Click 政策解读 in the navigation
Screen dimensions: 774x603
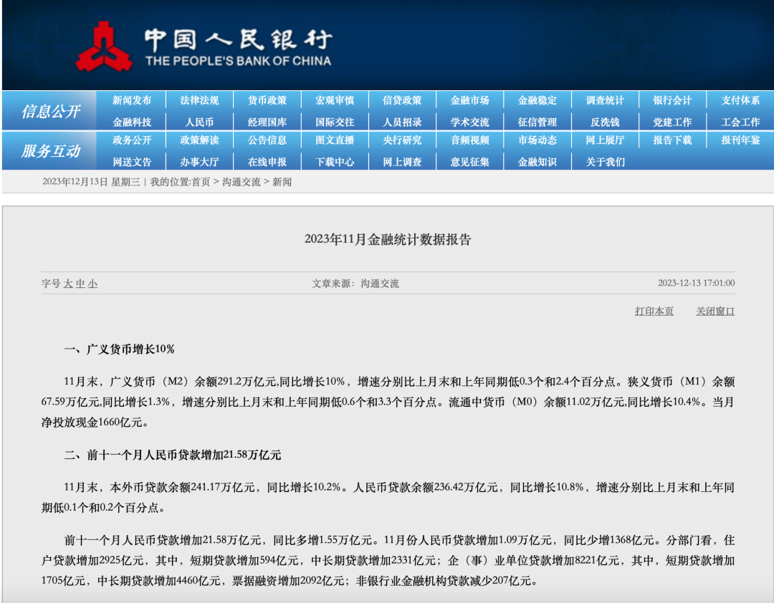click(x=199, y=141)
